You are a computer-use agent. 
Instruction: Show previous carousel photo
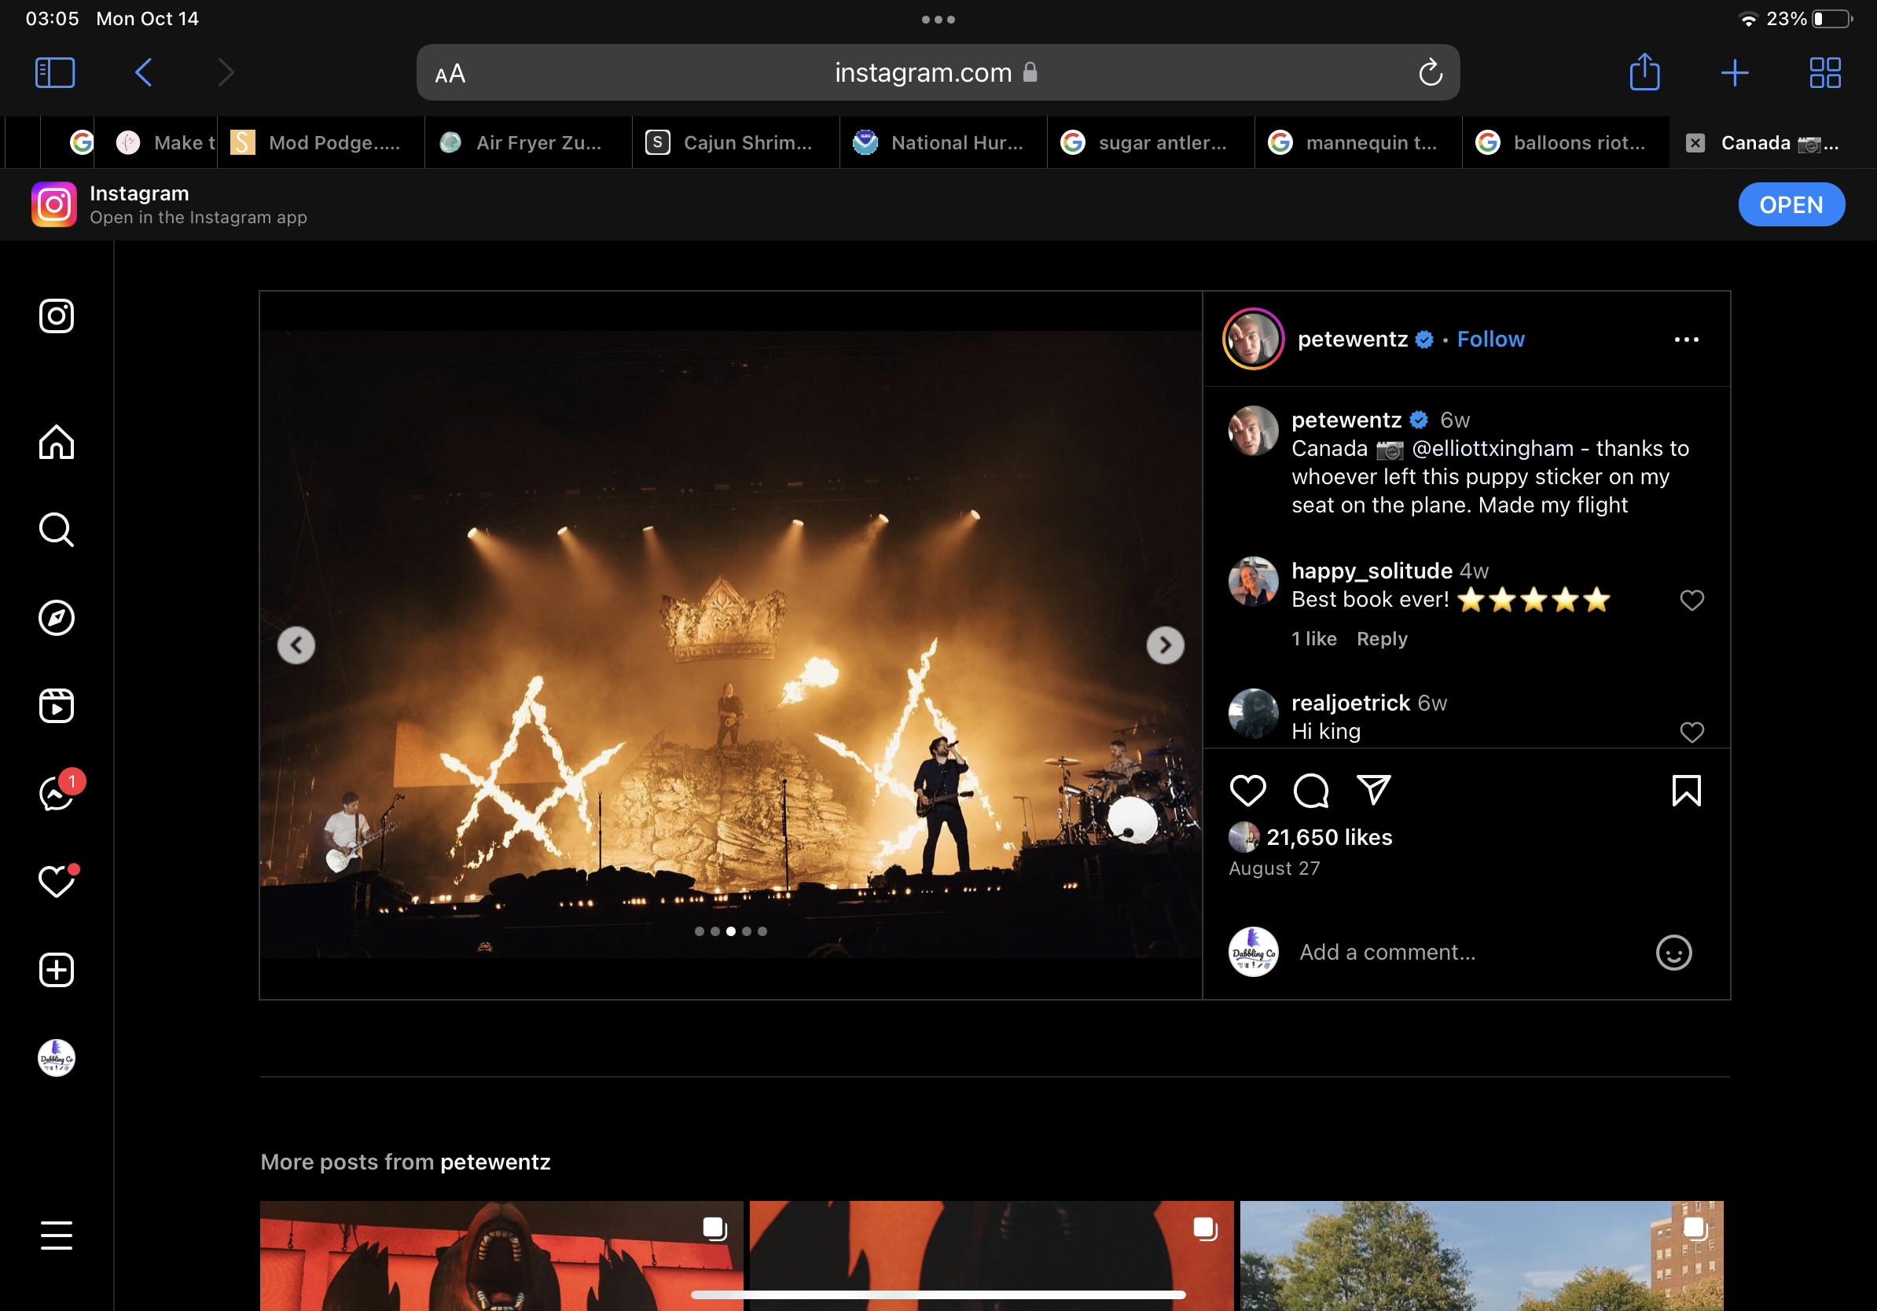point(296,646)
